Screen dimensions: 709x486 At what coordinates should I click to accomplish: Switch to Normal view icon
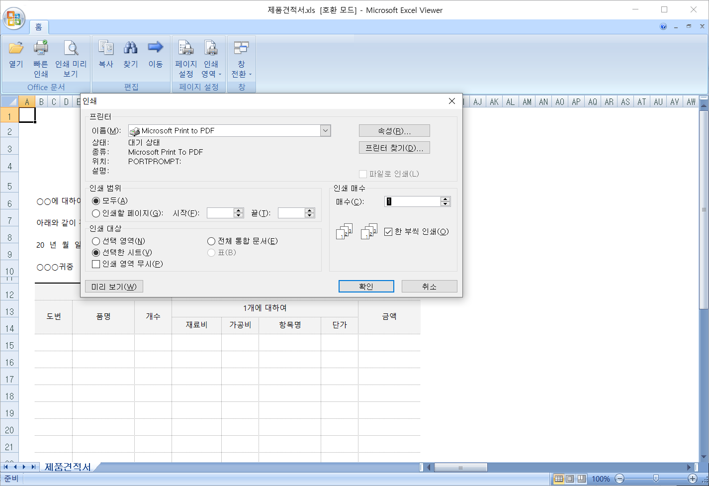click(x=559, y=479)
